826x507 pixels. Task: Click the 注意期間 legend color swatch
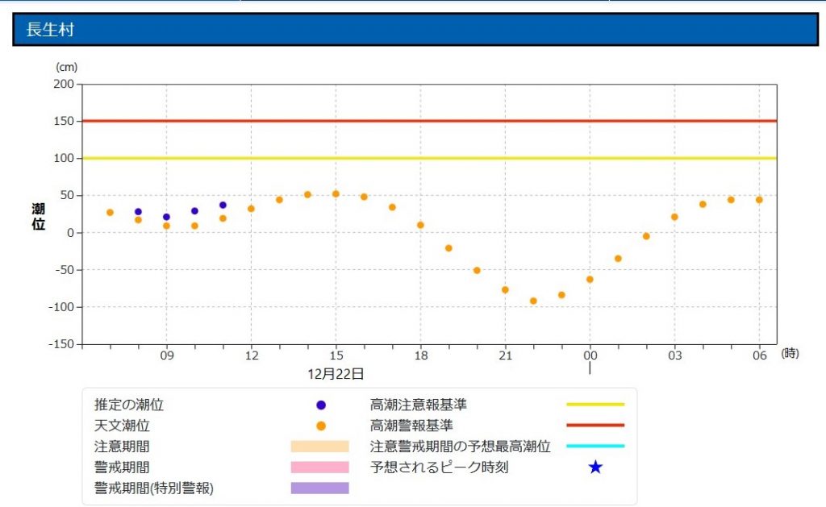319,447
